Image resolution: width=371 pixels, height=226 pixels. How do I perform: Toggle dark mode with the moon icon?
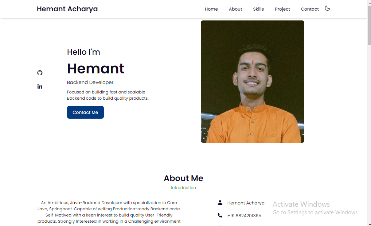(327, 8)
